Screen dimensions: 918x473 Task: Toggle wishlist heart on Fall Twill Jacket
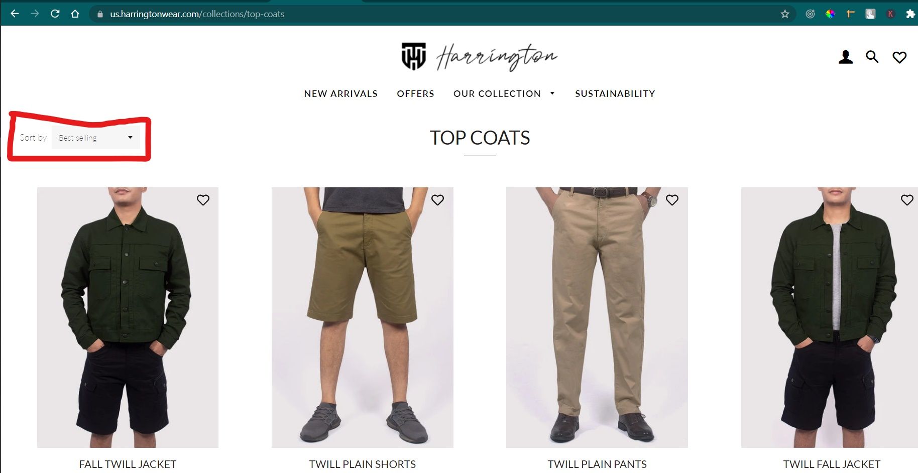point(203,200)
